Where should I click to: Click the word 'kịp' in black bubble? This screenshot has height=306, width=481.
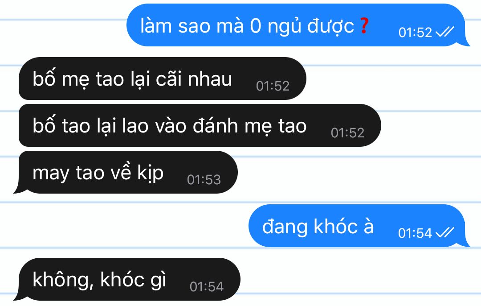(x=151, y=174)
